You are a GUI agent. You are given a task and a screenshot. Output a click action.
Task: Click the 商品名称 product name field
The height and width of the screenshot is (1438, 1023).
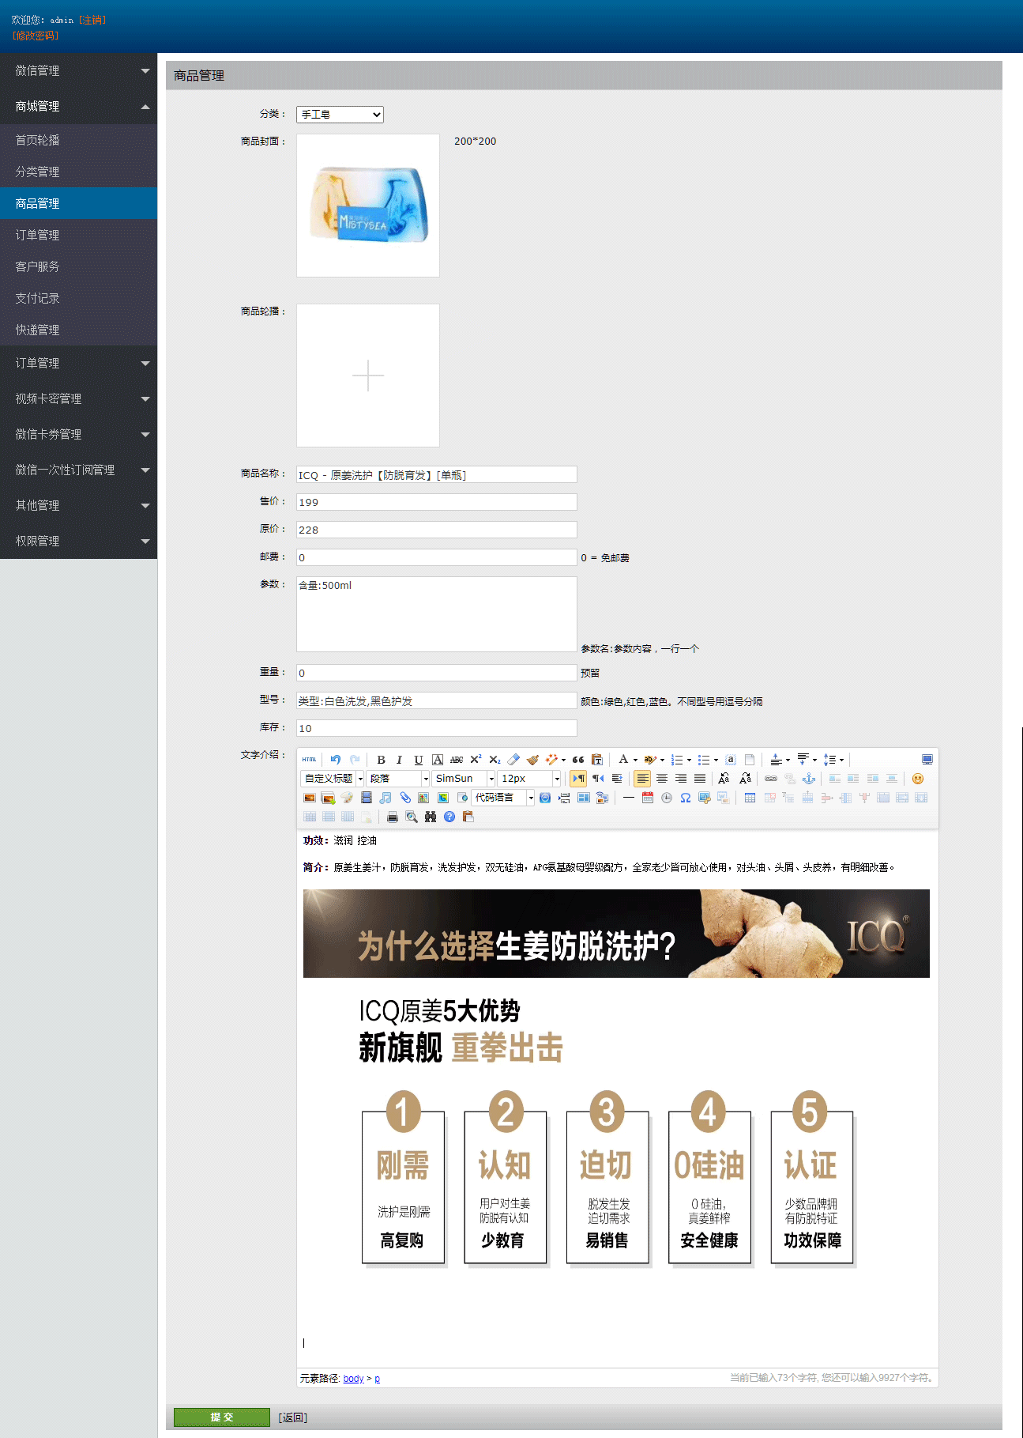[x=437, y=474]
